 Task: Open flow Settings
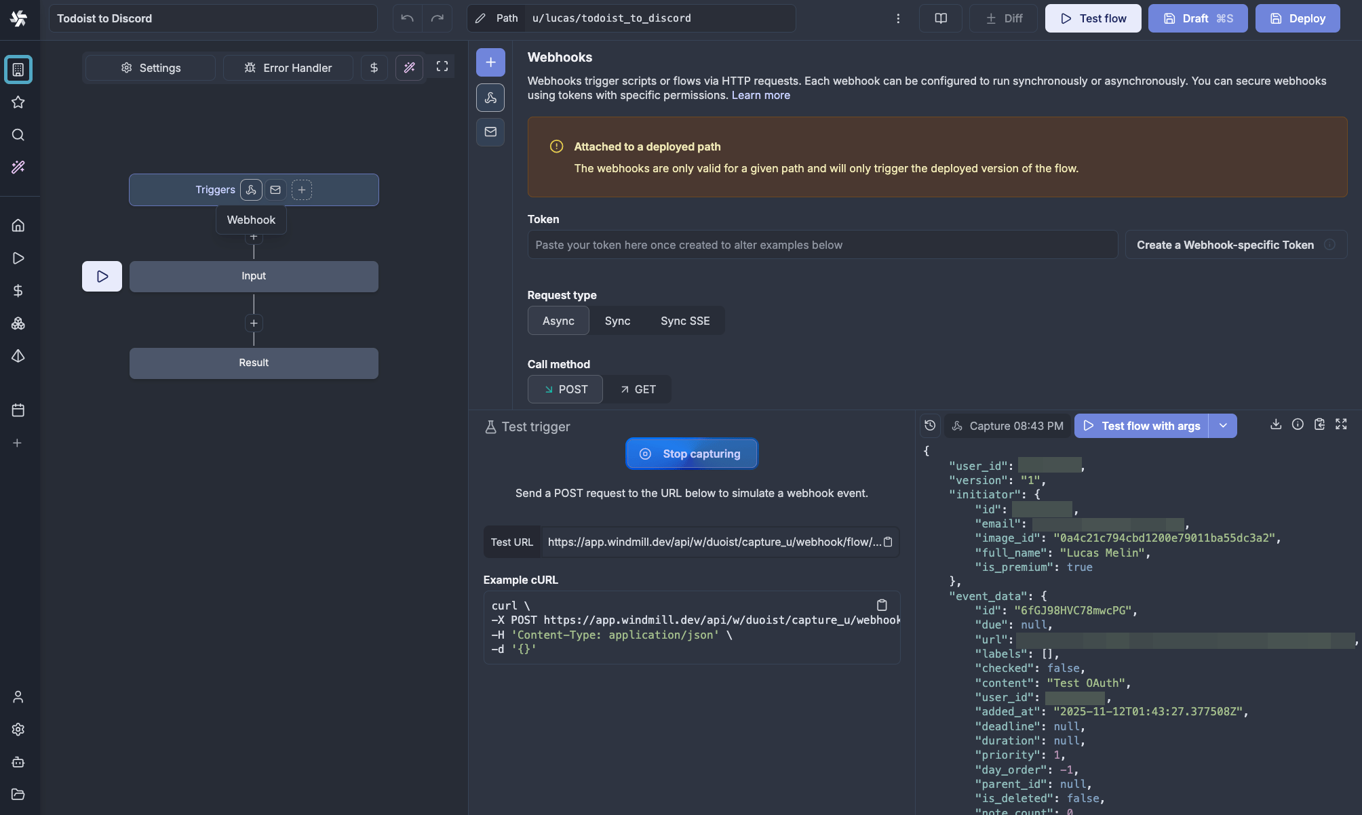[150, 68]
